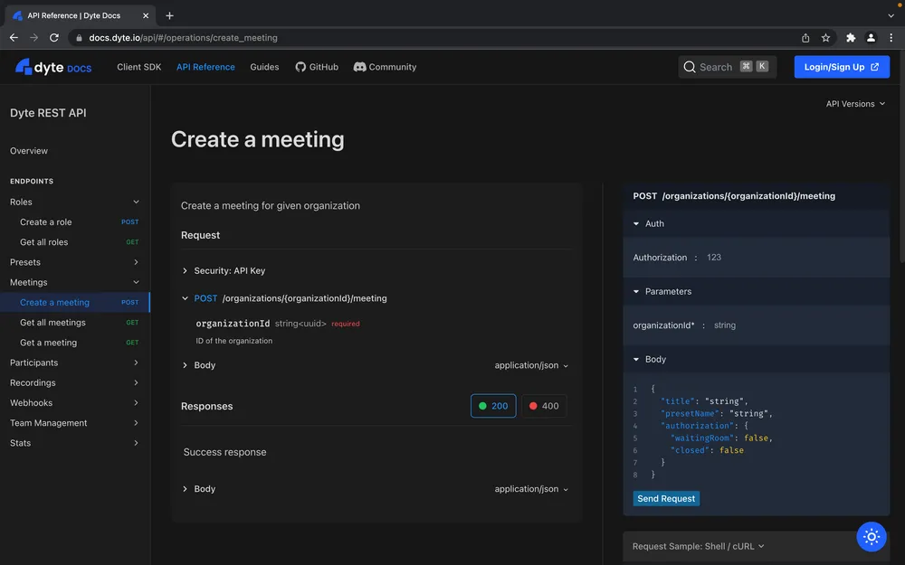The width and height of the screenshot is (905, 565).
Task: Open Request body application/json dropdown
Action: [531, 365]
